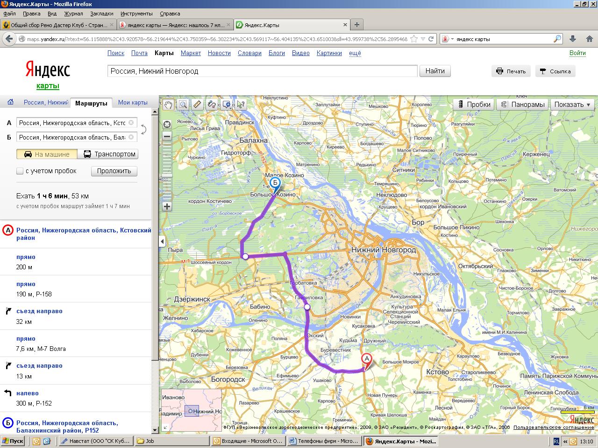This screenshot has width=598, height=448.
Task: Click route endpoint marker Б on map
Action: coord(276,182)
